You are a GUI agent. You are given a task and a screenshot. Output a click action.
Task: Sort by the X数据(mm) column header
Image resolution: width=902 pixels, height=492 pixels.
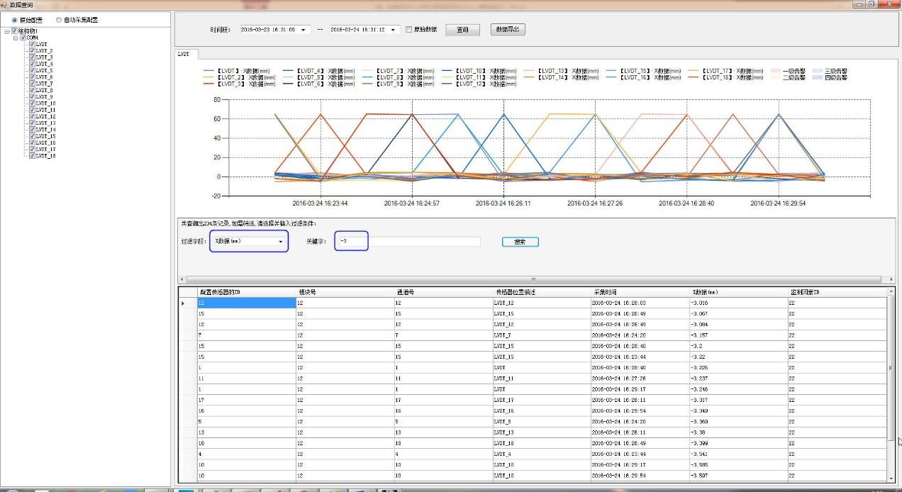(739, 292)
